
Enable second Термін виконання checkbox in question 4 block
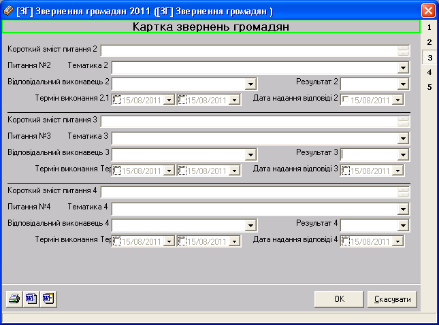pos(182,241)
